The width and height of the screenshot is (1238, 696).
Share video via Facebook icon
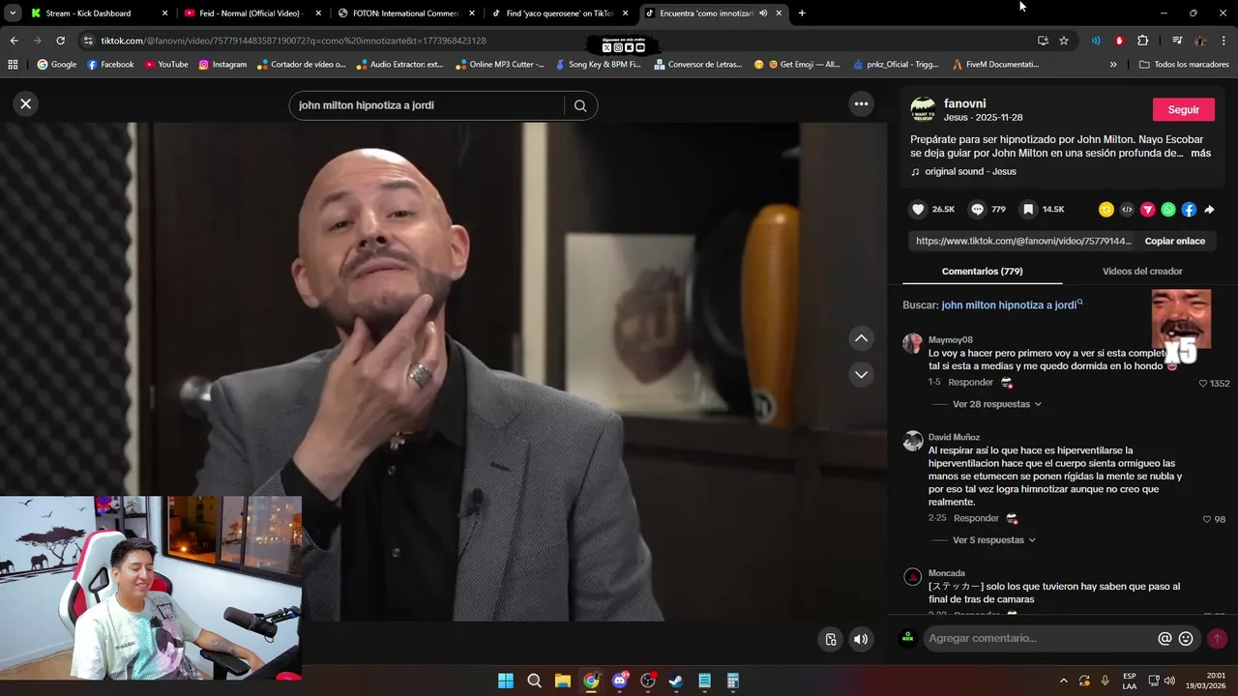click(x=1189, y=209)
